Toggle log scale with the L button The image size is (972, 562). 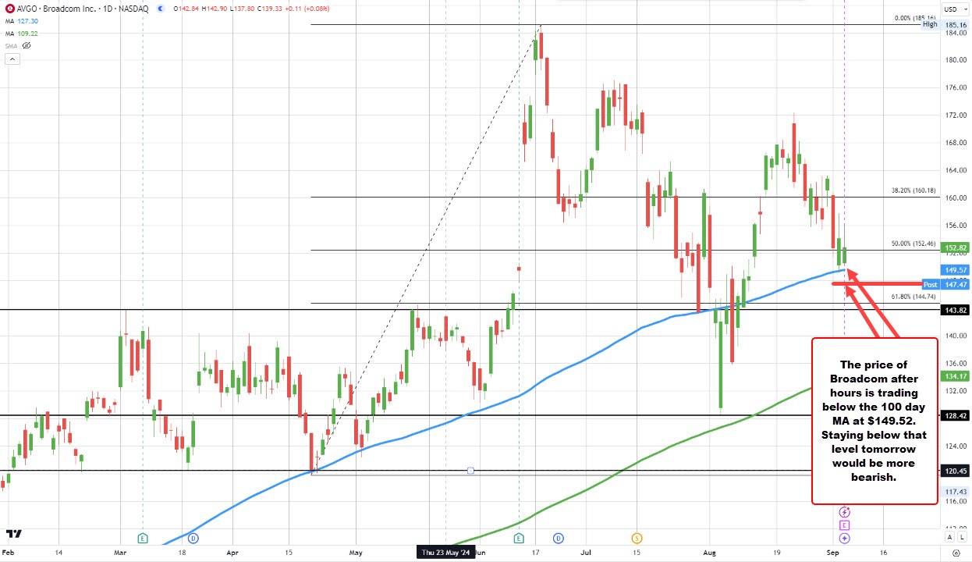[961, 537]
